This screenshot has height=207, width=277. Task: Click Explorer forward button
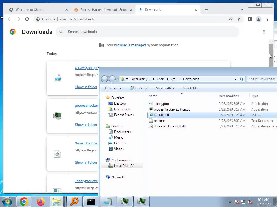[112, 79]
